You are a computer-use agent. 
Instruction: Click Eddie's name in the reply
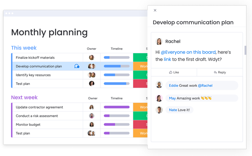173,86
